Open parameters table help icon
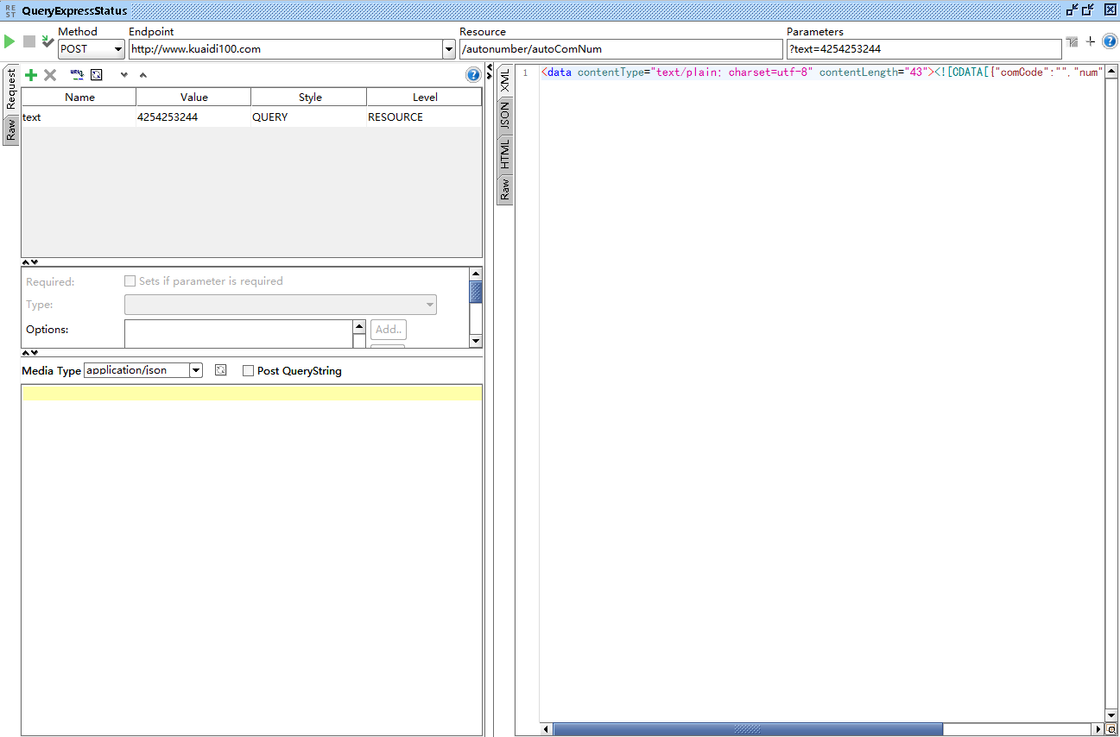Viewport: 1120px width, 737px height. pos(473,75)
